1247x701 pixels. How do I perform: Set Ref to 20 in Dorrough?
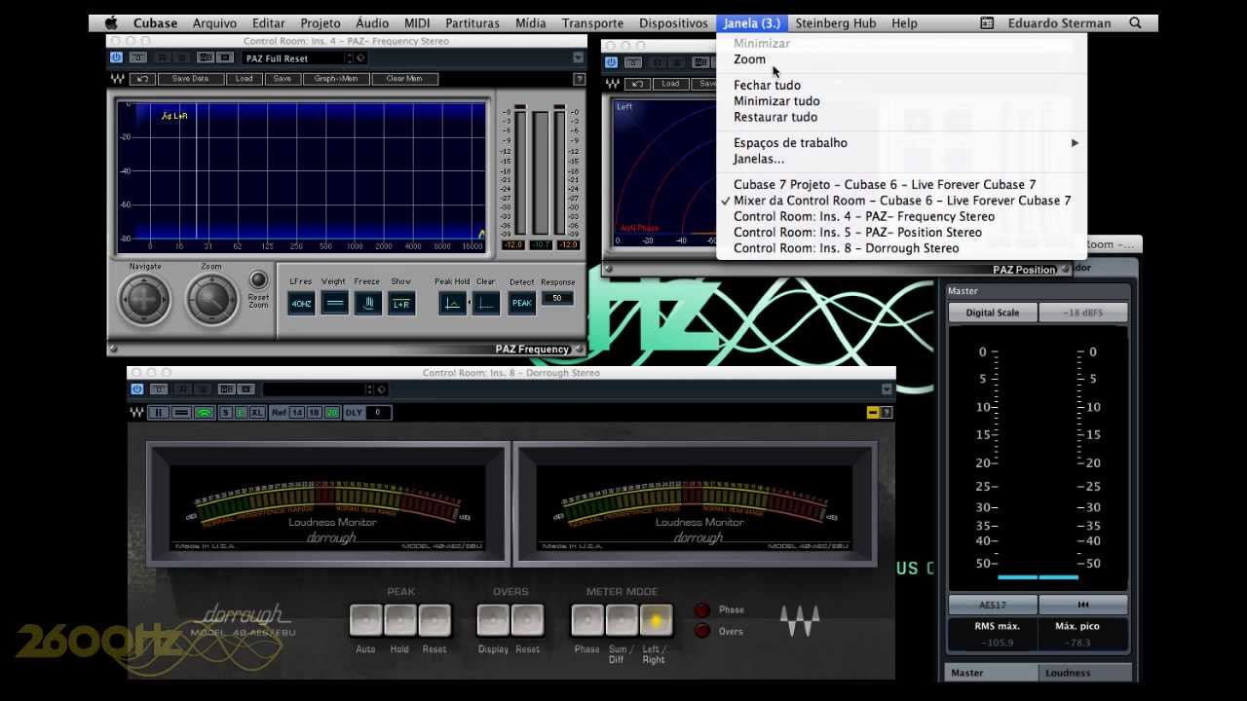331,413
